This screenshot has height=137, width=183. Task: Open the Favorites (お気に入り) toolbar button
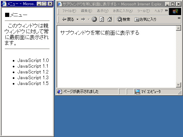point(145,19)
